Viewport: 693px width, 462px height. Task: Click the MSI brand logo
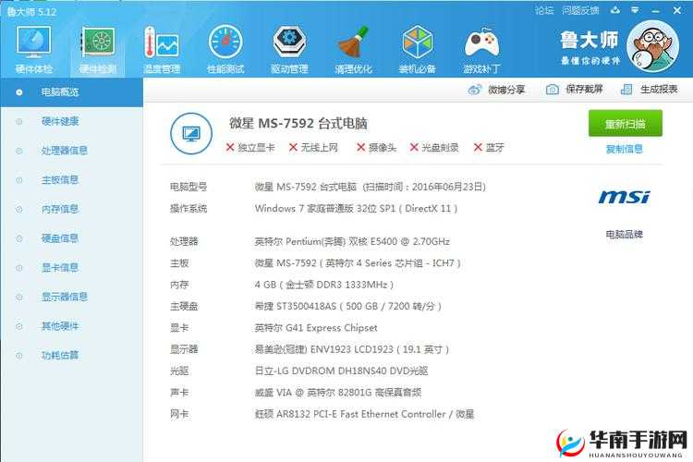coord(624,197)
